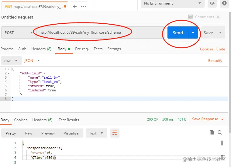Open the Comments speech bubble icon
This screenshot has height=167, width=231.
pyautogui.click(x=190, y=17)
